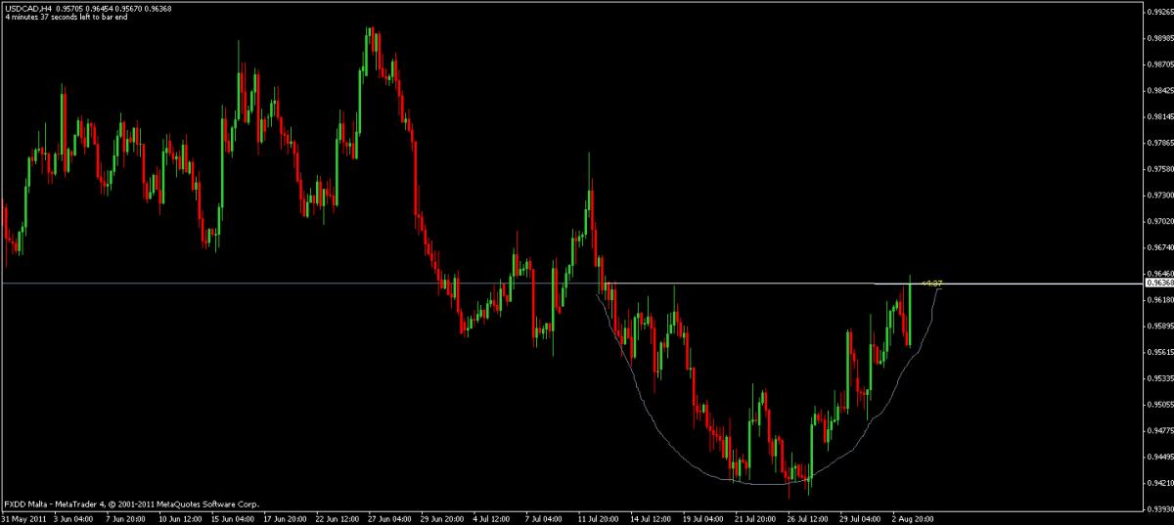Image resolution: width=1174 pixels, height=525 pixels.
Task: Click the latest green candlestick at the chart's right edge
Action: pos(910,310)
